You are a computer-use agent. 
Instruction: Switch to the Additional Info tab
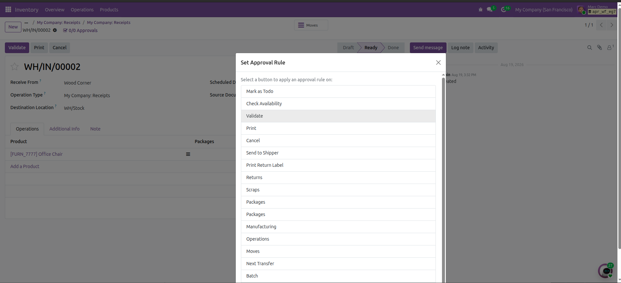(65, 129)
